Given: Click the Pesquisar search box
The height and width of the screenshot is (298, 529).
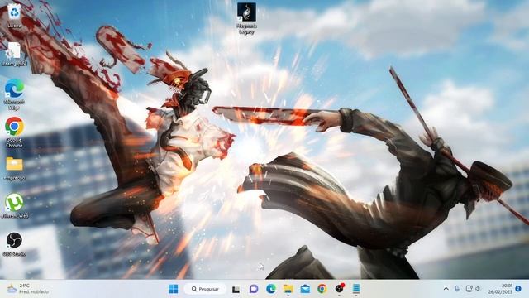Looking at the screenshot, I should [x=205, y=289].
